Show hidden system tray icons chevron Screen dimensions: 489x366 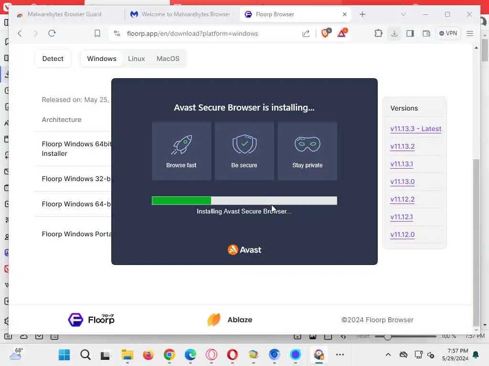pos(388,355)
